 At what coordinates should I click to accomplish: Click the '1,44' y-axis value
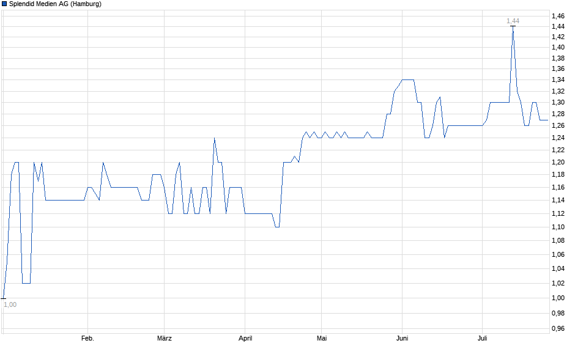click(558, 27)
